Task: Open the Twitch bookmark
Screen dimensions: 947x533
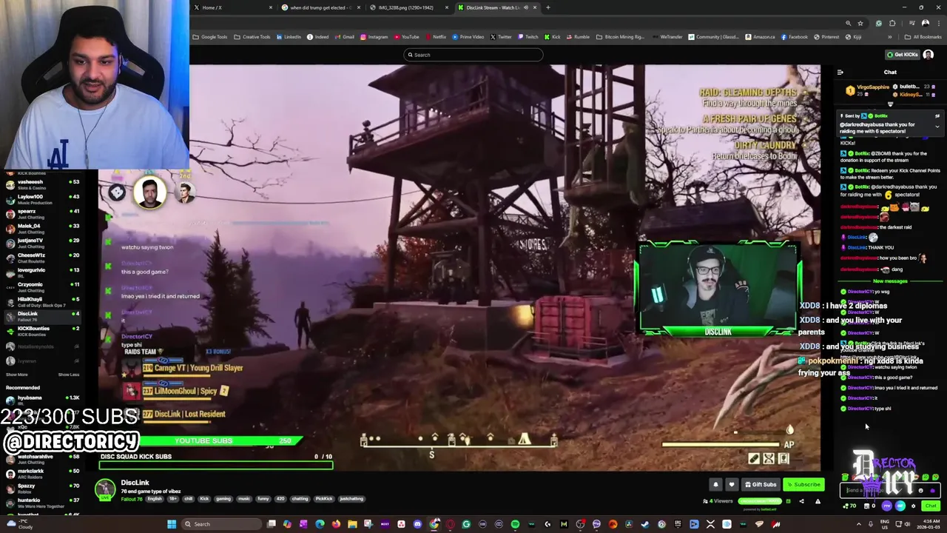Action: pyautogui.click(x=528, y=37)
